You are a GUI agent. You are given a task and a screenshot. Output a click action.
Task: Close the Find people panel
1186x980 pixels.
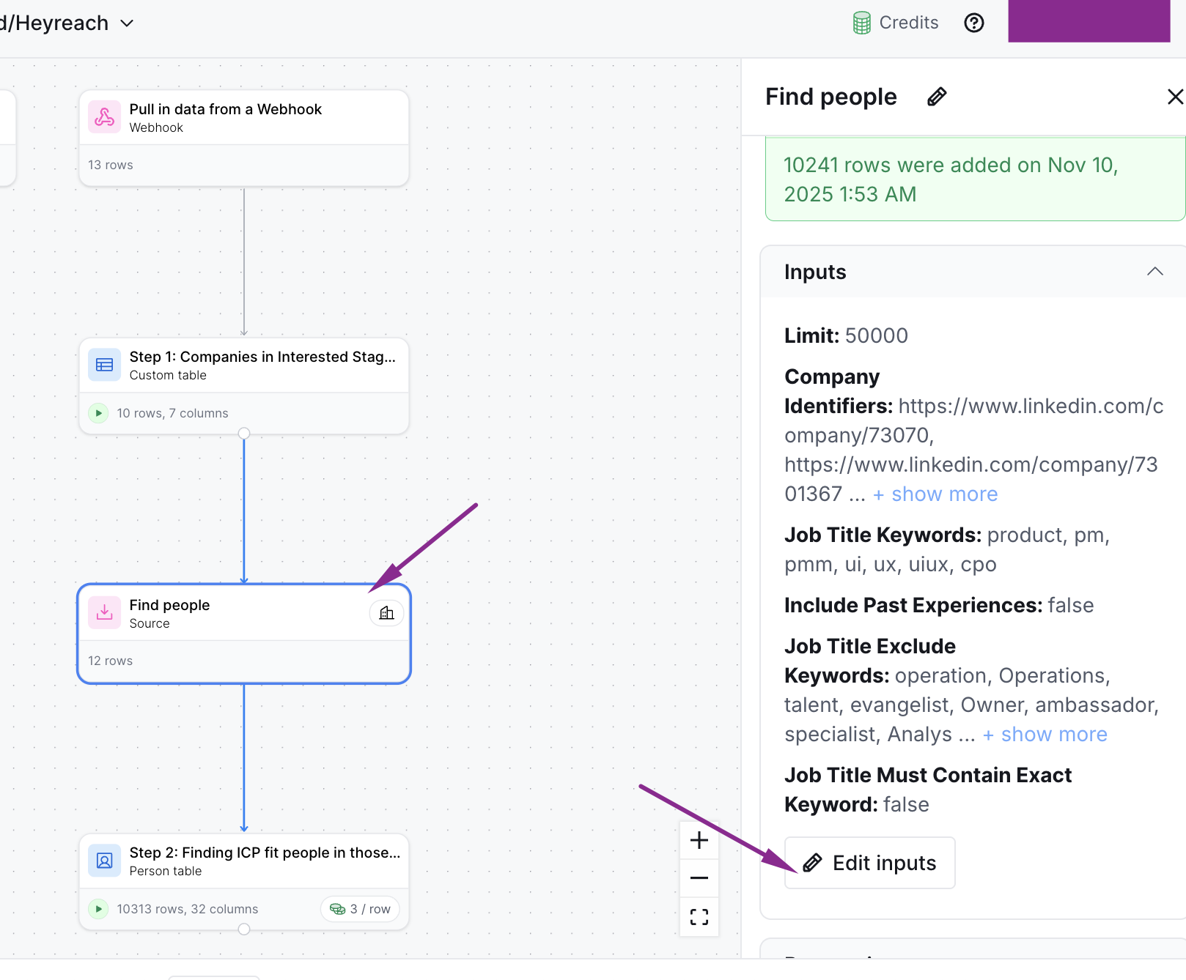(1175, 96)
